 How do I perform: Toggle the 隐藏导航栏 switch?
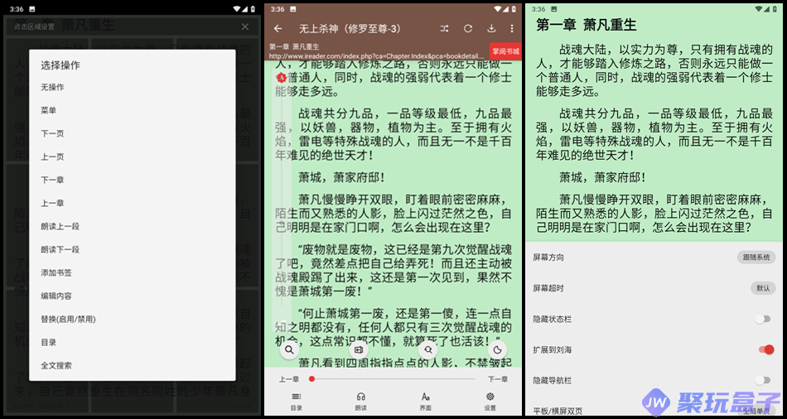[x=763, y=380]
